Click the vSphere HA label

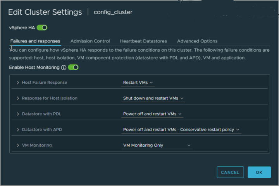tap(22, 28)
